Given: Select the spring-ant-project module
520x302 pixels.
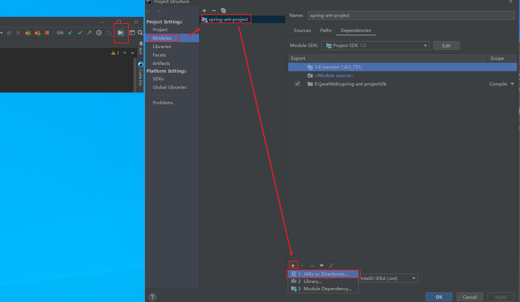Looking at the screenshot, I should pyautogui.click(x=243, y=19).
